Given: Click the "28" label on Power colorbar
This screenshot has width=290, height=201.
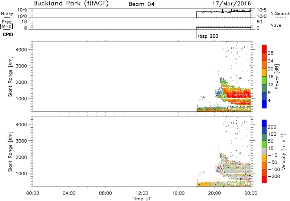Looking at the screenshot, I should (270, 53).
